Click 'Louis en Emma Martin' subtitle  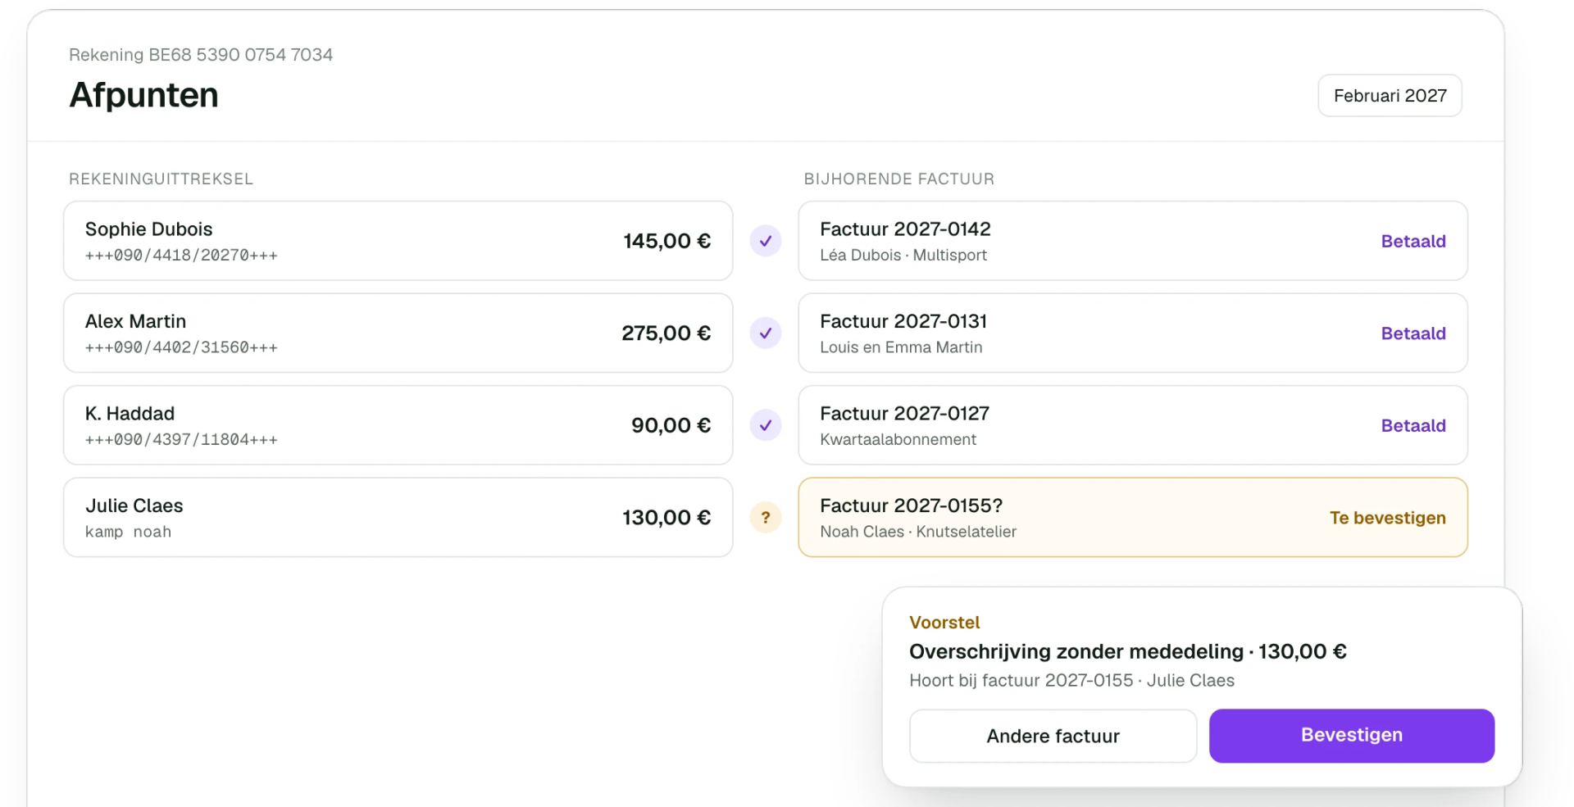point(901,347)
